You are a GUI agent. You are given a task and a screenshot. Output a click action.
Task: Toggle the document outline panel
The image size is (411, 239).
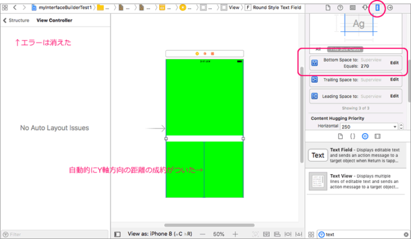point(118,234)
